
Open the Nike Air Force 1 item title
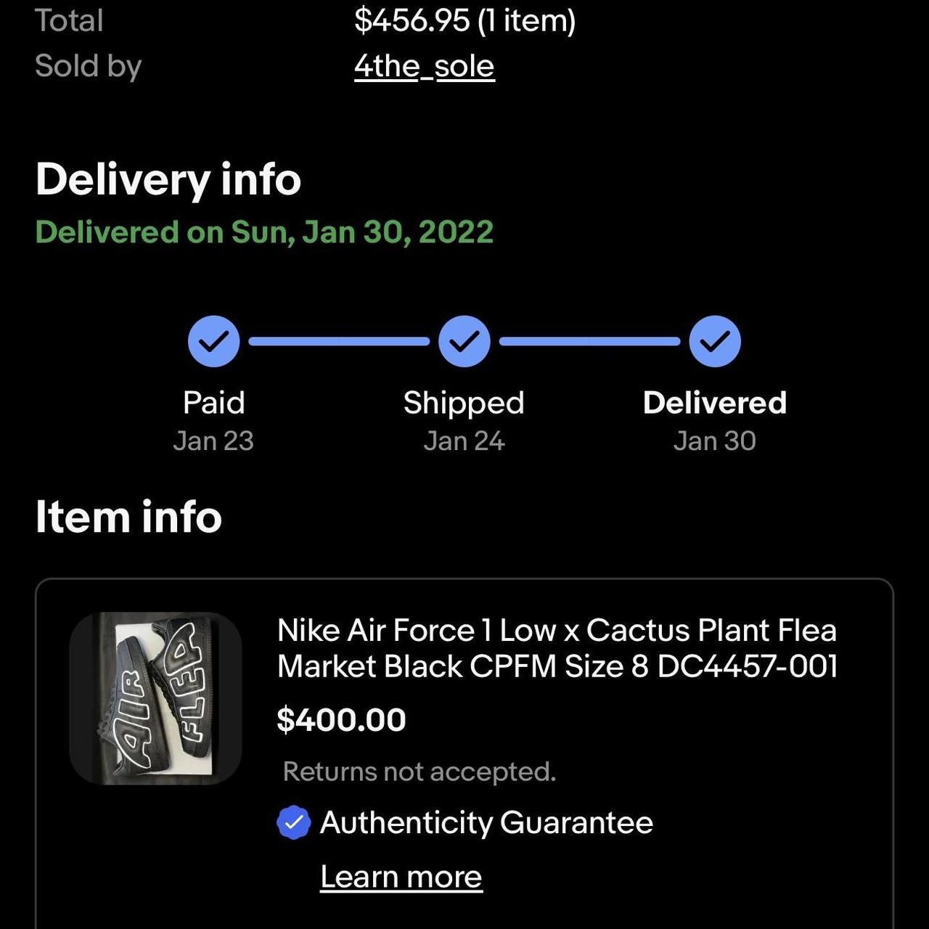click(557, 648)
